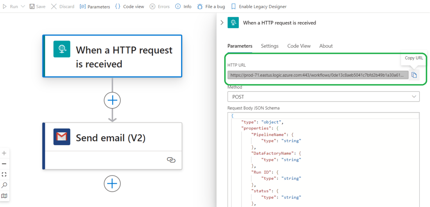Click Enable Legacy Designer
Viewport: 430px width, 207px height.
[x=259, y=7]
